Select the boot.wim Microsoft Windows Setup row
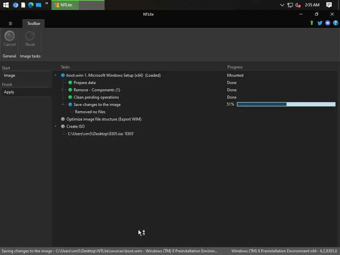This screenshot has height=255, width=340. [114, 75]
